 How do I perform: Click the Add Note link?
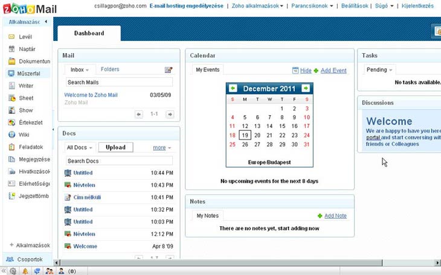pos(335,216)
